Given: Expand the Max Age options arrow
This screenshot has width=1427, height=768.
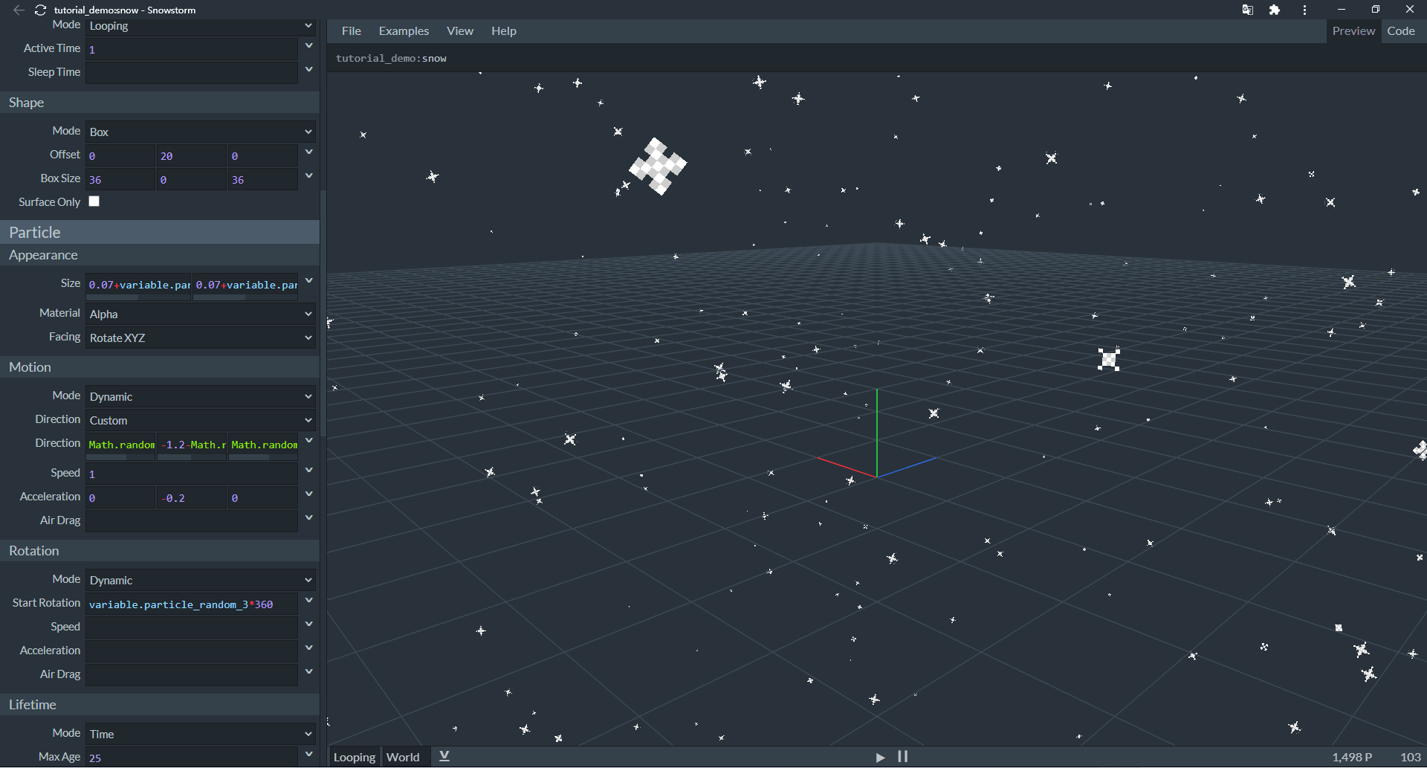Looking at the screenshot, I should tap(309, 755).
